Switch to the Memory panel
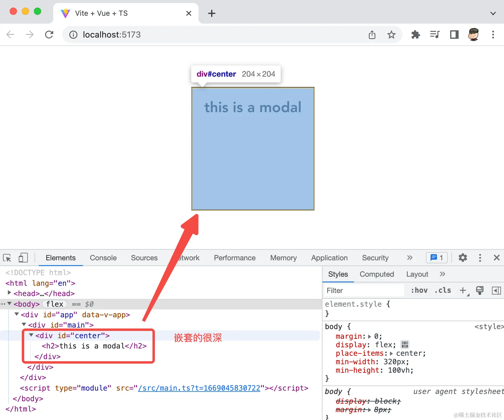The height and width of the screenshot is (420, 504). 283,258
